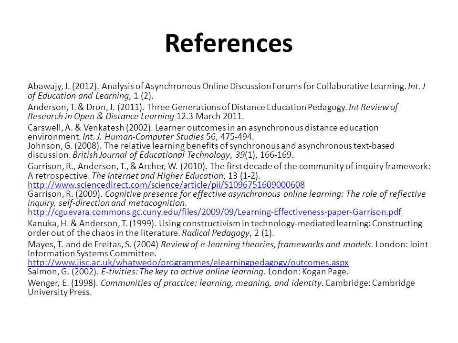Select the Garrison, R. (2009) reference line

(227, 194)
